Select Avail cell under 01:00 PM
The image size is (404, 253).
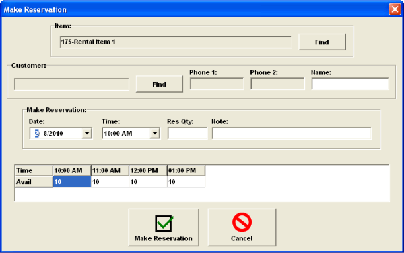tap(186, 182)
